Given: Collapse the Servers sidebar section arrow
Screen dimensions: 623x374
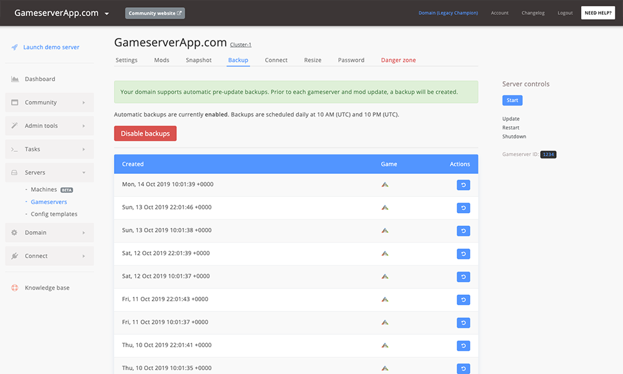Looking at the screenshot, I should coord(84,173).
